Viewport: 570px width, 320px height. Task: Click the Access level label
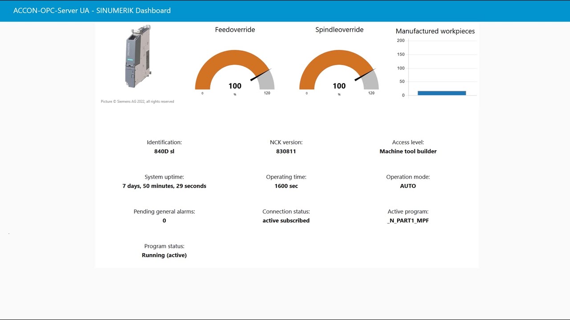(x=408, y=143)
